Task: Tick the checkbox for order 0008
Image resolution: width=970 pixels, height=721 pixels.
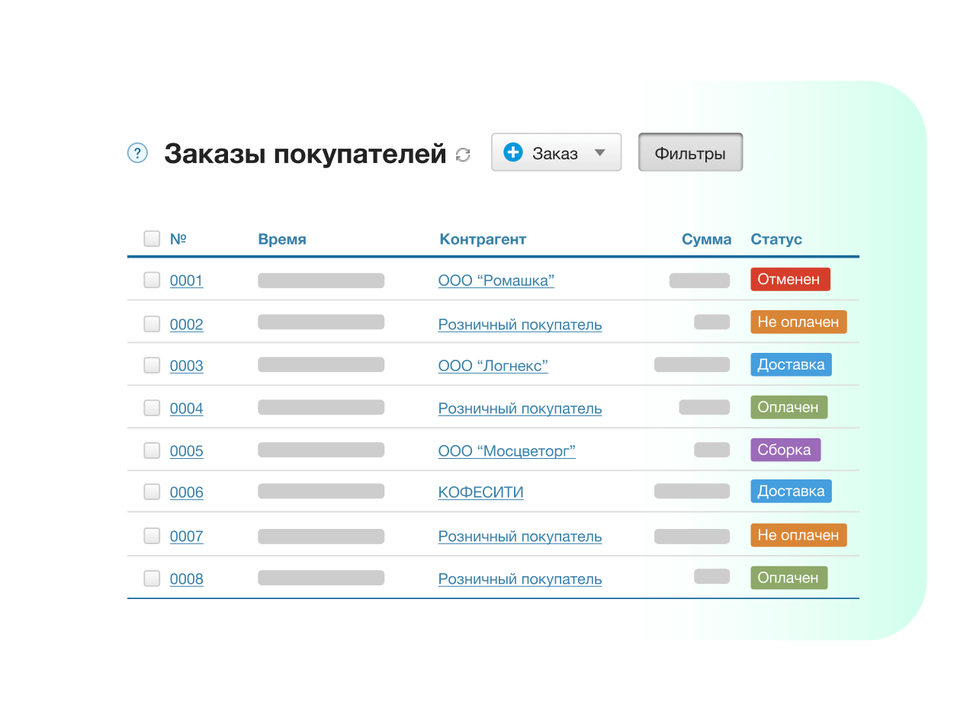Action: pyautogui.click(x=152, y=578)
